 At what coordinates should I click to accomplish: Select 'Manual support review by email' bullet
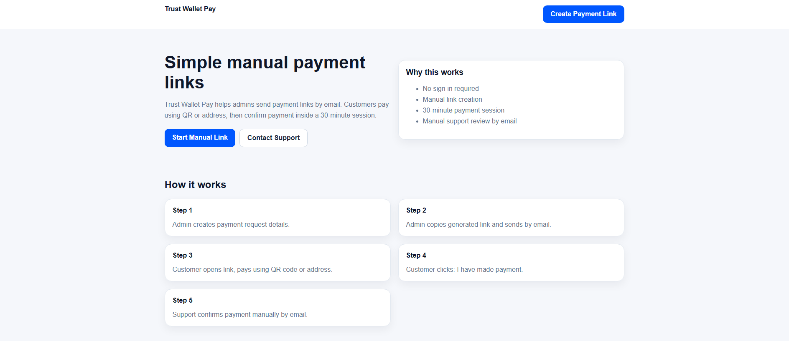[x=470, y=121]
